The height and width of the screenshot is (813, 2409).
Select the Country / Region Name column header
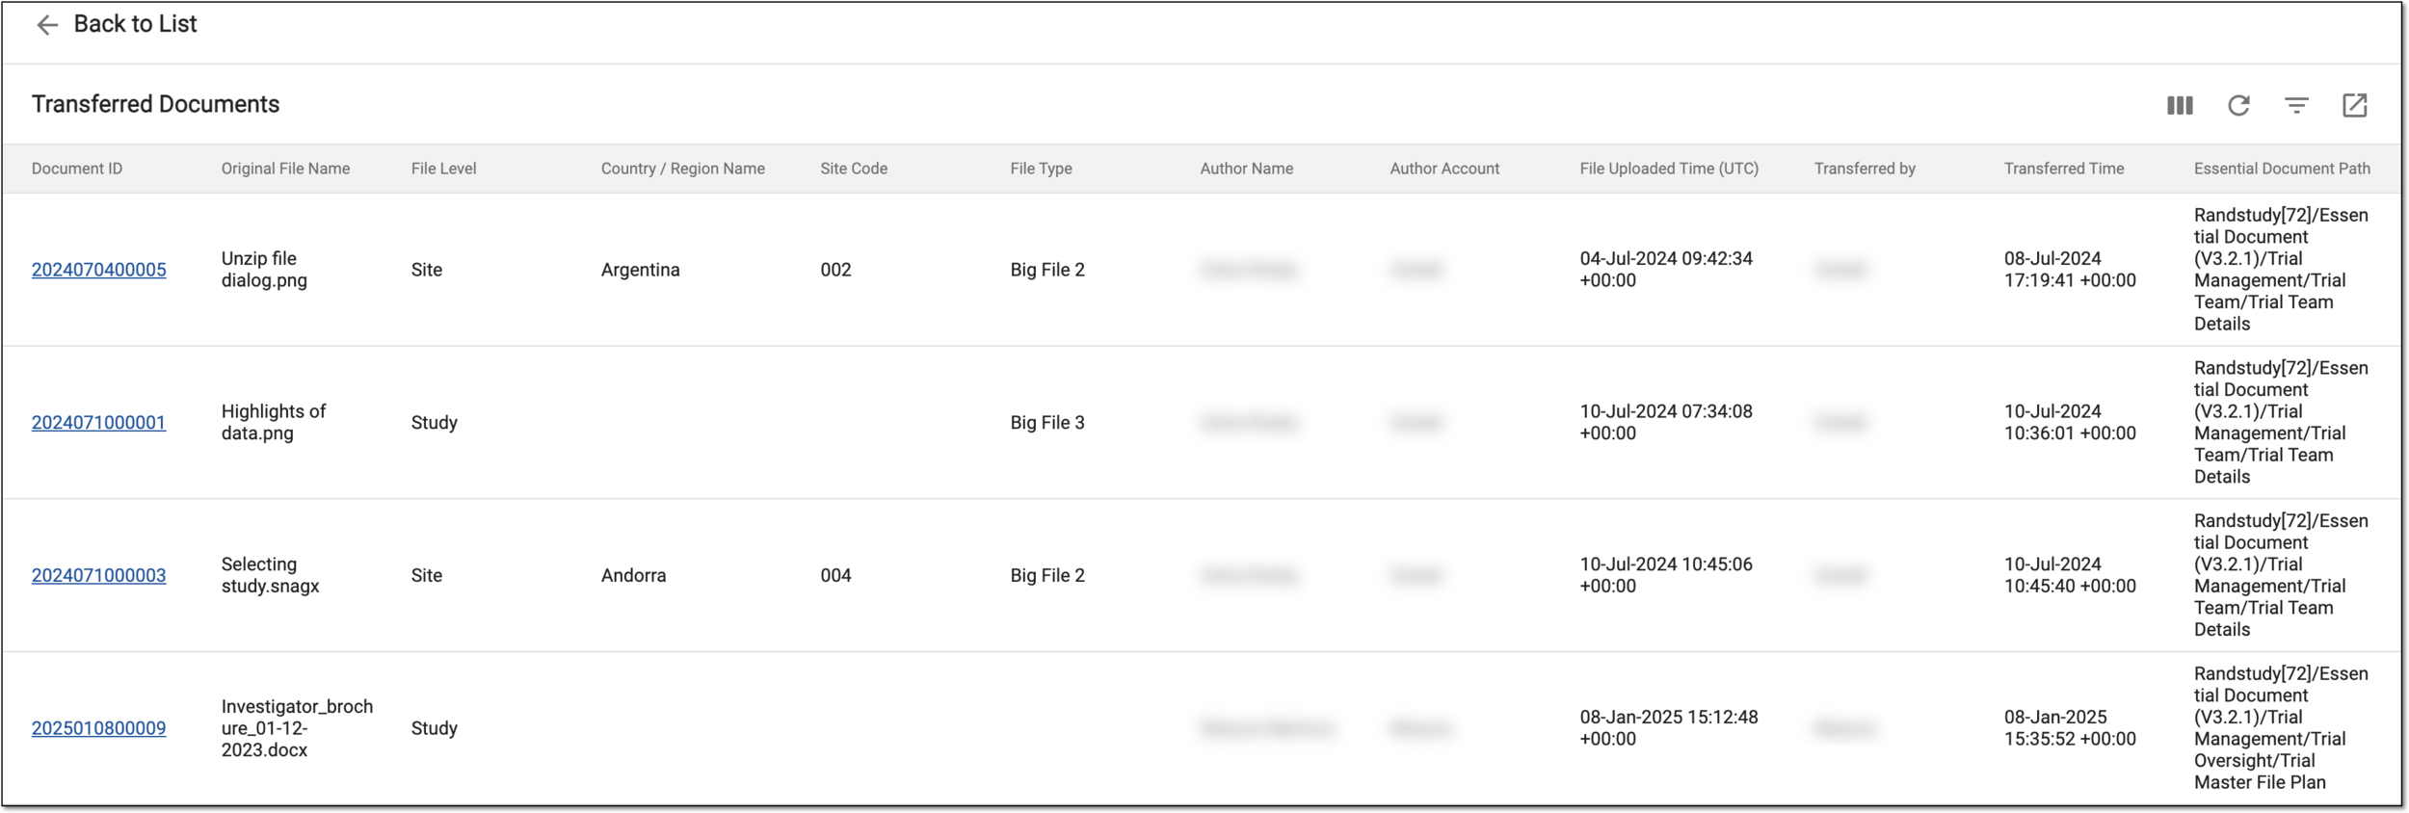click(682, 169)
